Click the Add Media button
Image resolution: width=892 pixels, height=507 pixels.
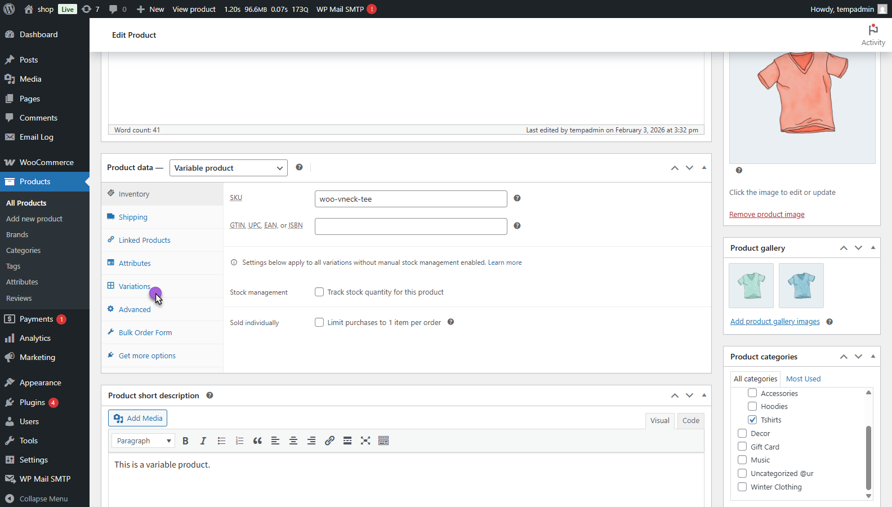click(138, 418)
